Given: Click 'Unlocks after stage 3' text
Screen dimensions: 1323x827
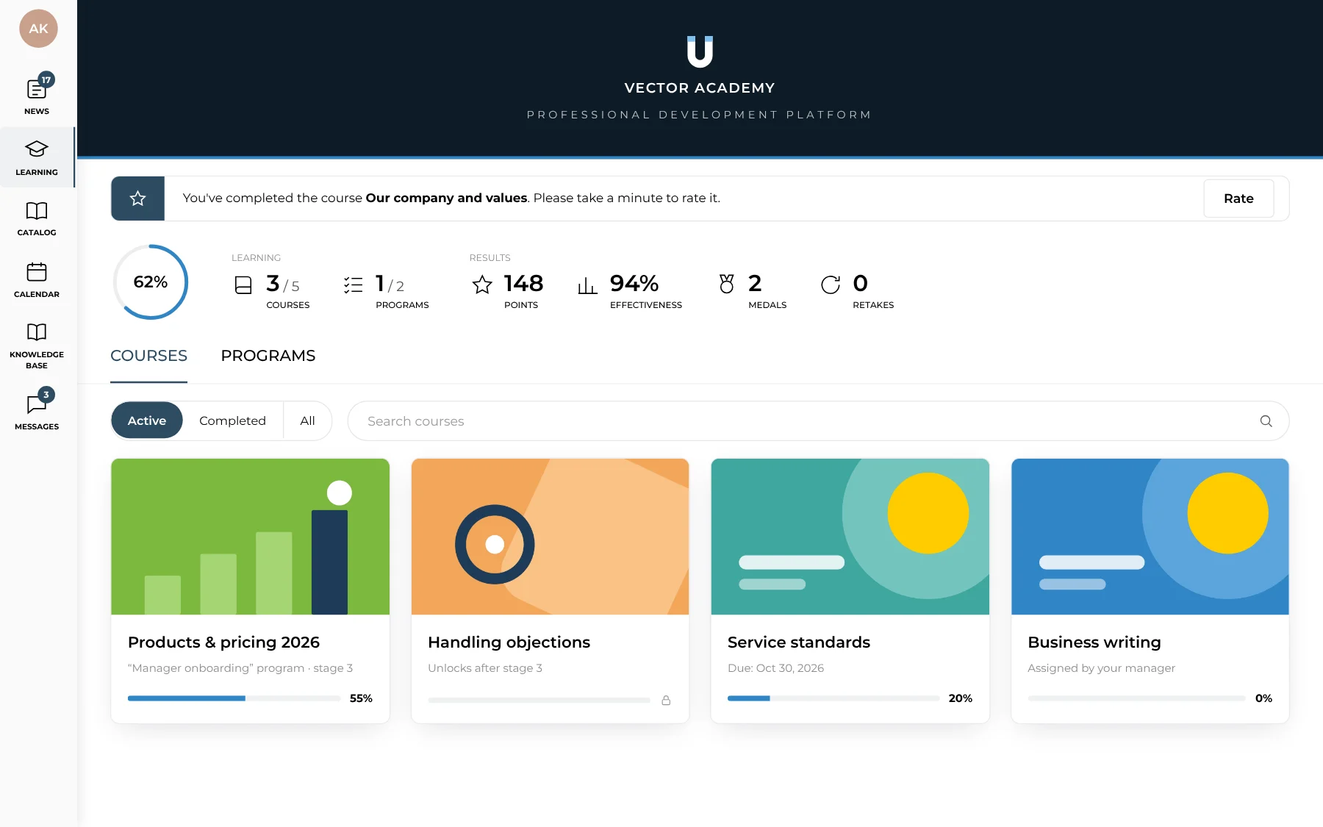Looking at the screenshot, I should click(x=485, y=668).
